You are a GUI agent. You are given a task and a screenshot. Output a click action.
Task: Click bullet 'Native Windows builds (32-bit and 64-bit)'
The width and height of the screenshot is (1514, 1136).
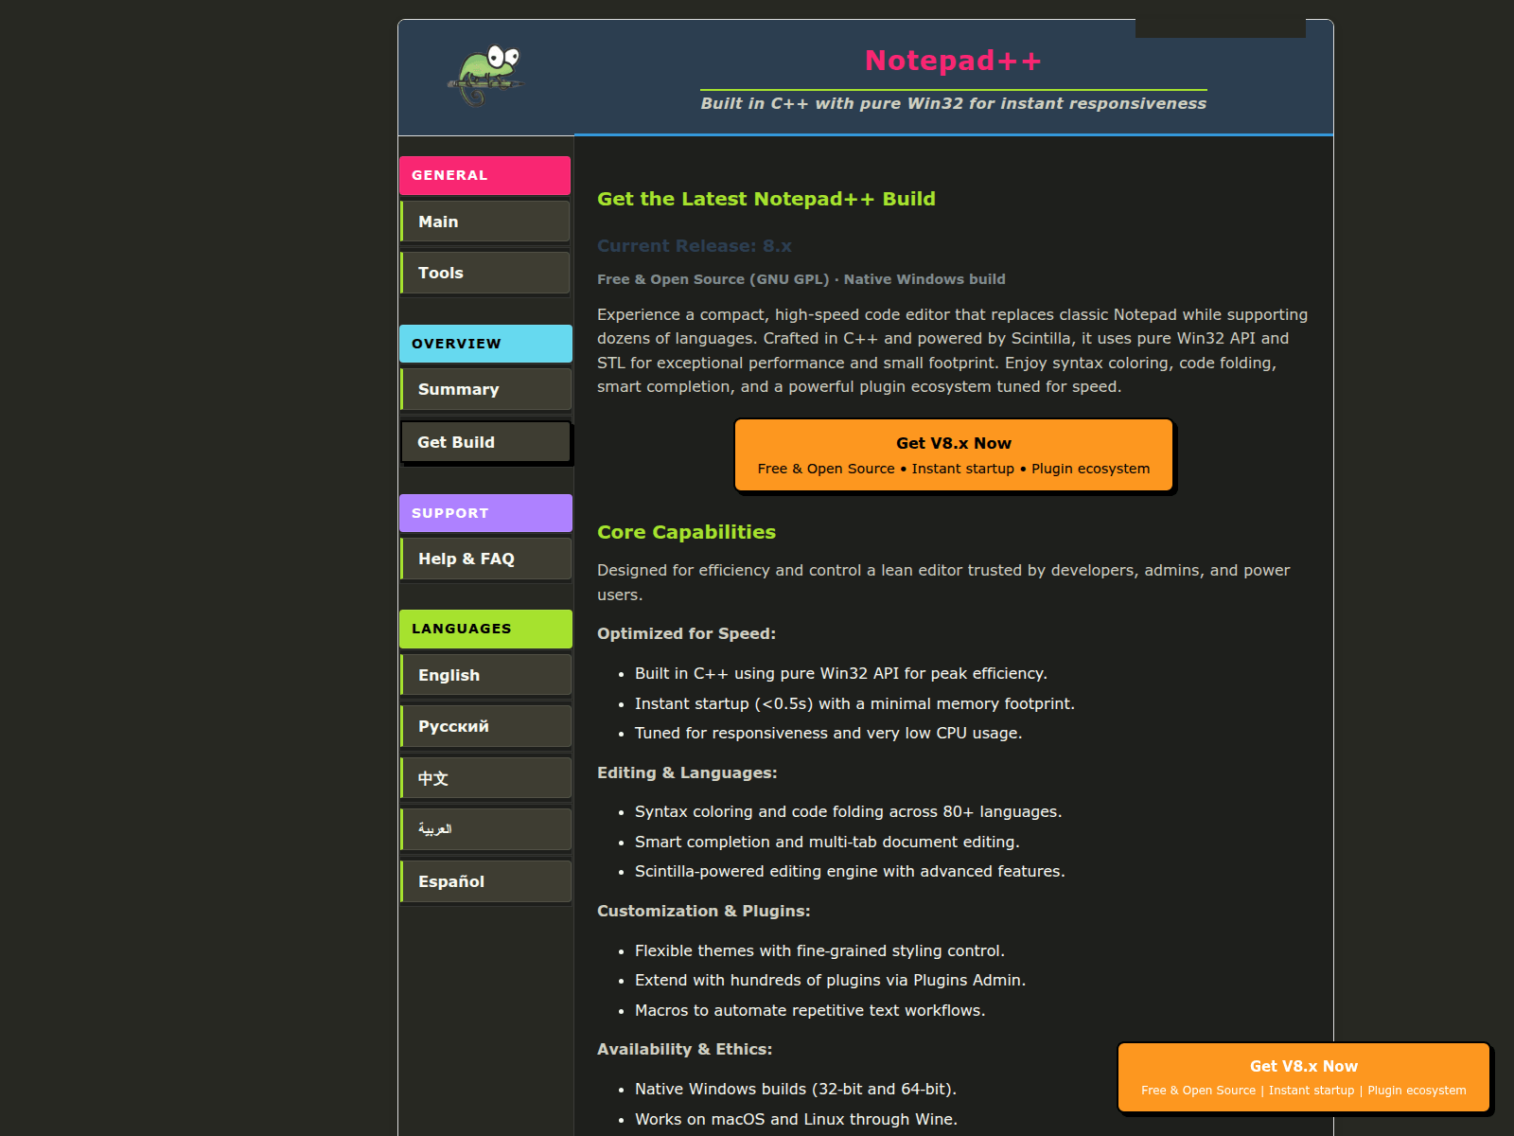(796, 1089)
